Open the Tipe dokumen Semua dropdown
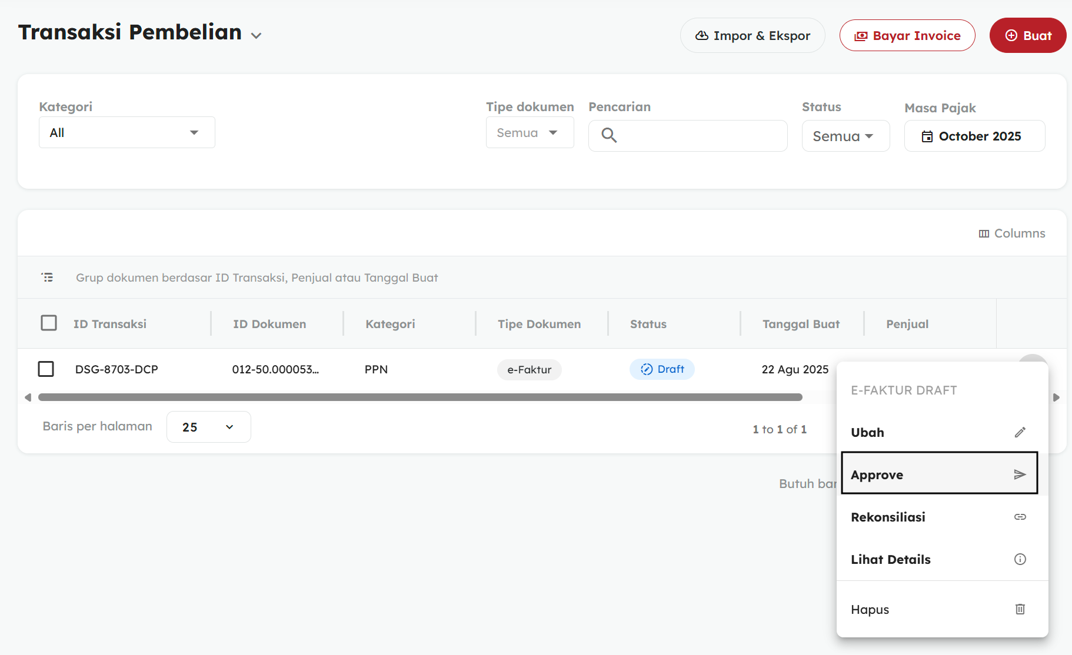Image resolution: width=1072 pixels, height=655 pixels. click(x=530, y=132)
